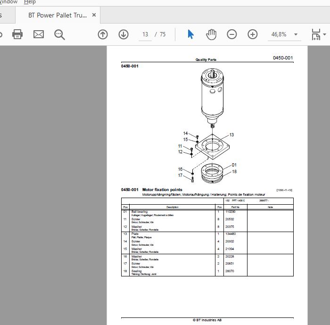Close the BT Power Pallet Tru... tab

tap(94, 15)
